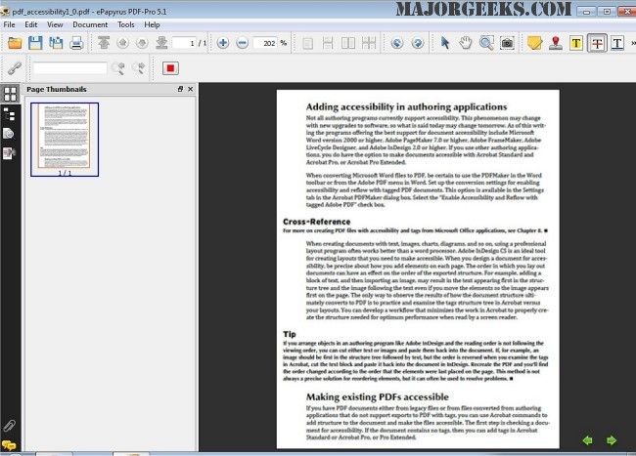Select the marquee zoom magnifier tool
636x456 pixels.
[486, 43]
